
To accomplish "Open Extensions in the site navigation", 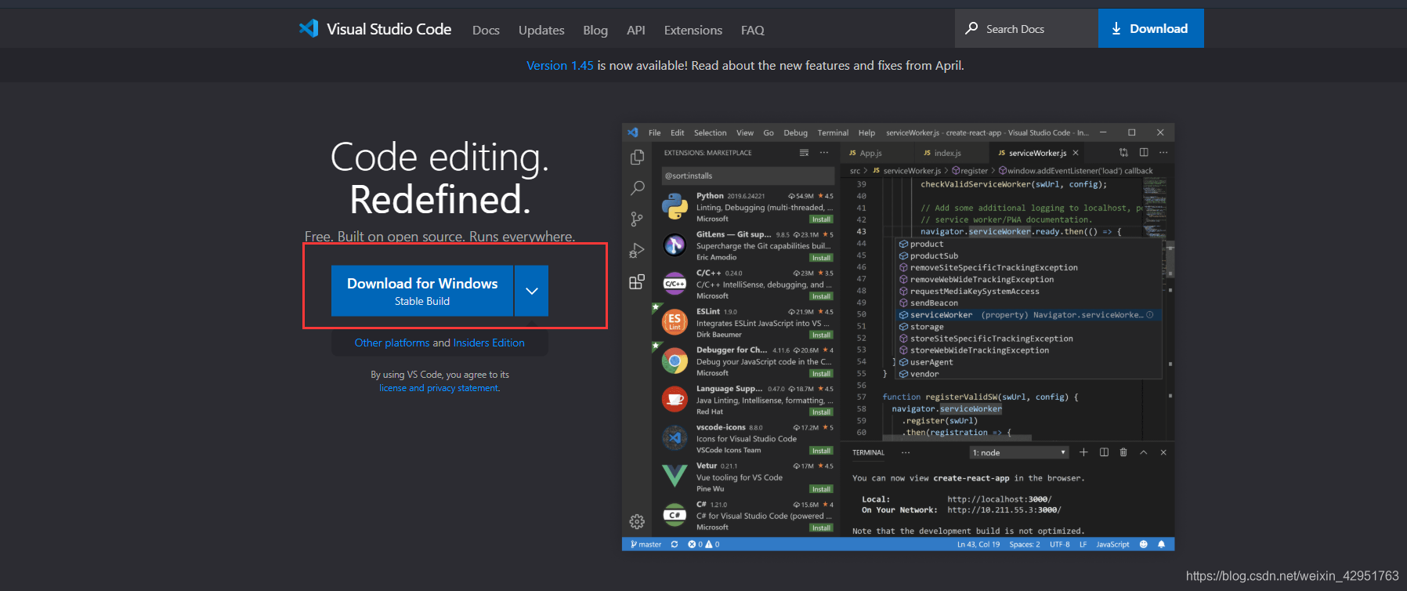I will [693, 30].
